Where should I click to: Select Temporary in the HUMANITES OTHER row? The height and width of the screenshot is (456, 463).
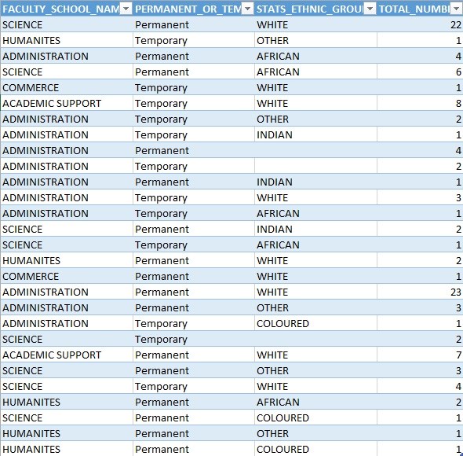tap(161, 41)
